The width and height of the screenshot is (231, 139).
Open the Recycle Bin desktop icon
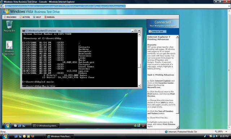pos(9,26)
